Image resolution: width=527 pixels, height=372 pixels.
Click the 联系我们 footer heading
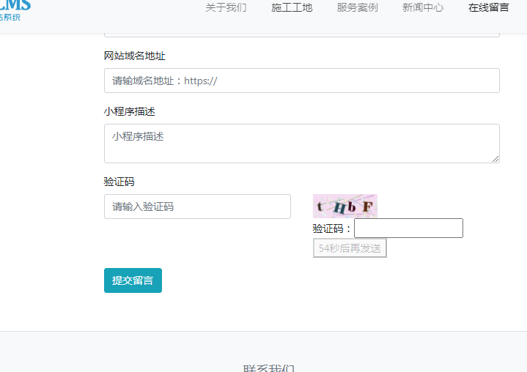(268, 368)
